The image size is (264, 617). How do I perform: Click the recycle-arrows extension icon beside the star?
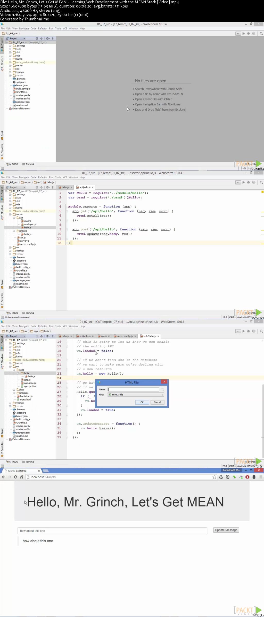point(221,477)
